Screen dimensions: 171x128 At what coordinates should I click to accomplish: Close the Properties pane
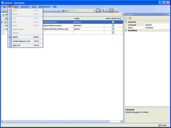[169, 14]
